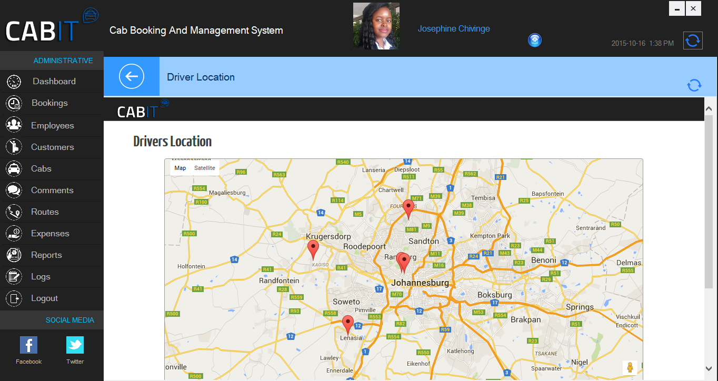Click the Roodepoort label on the map

pos(364,246)
